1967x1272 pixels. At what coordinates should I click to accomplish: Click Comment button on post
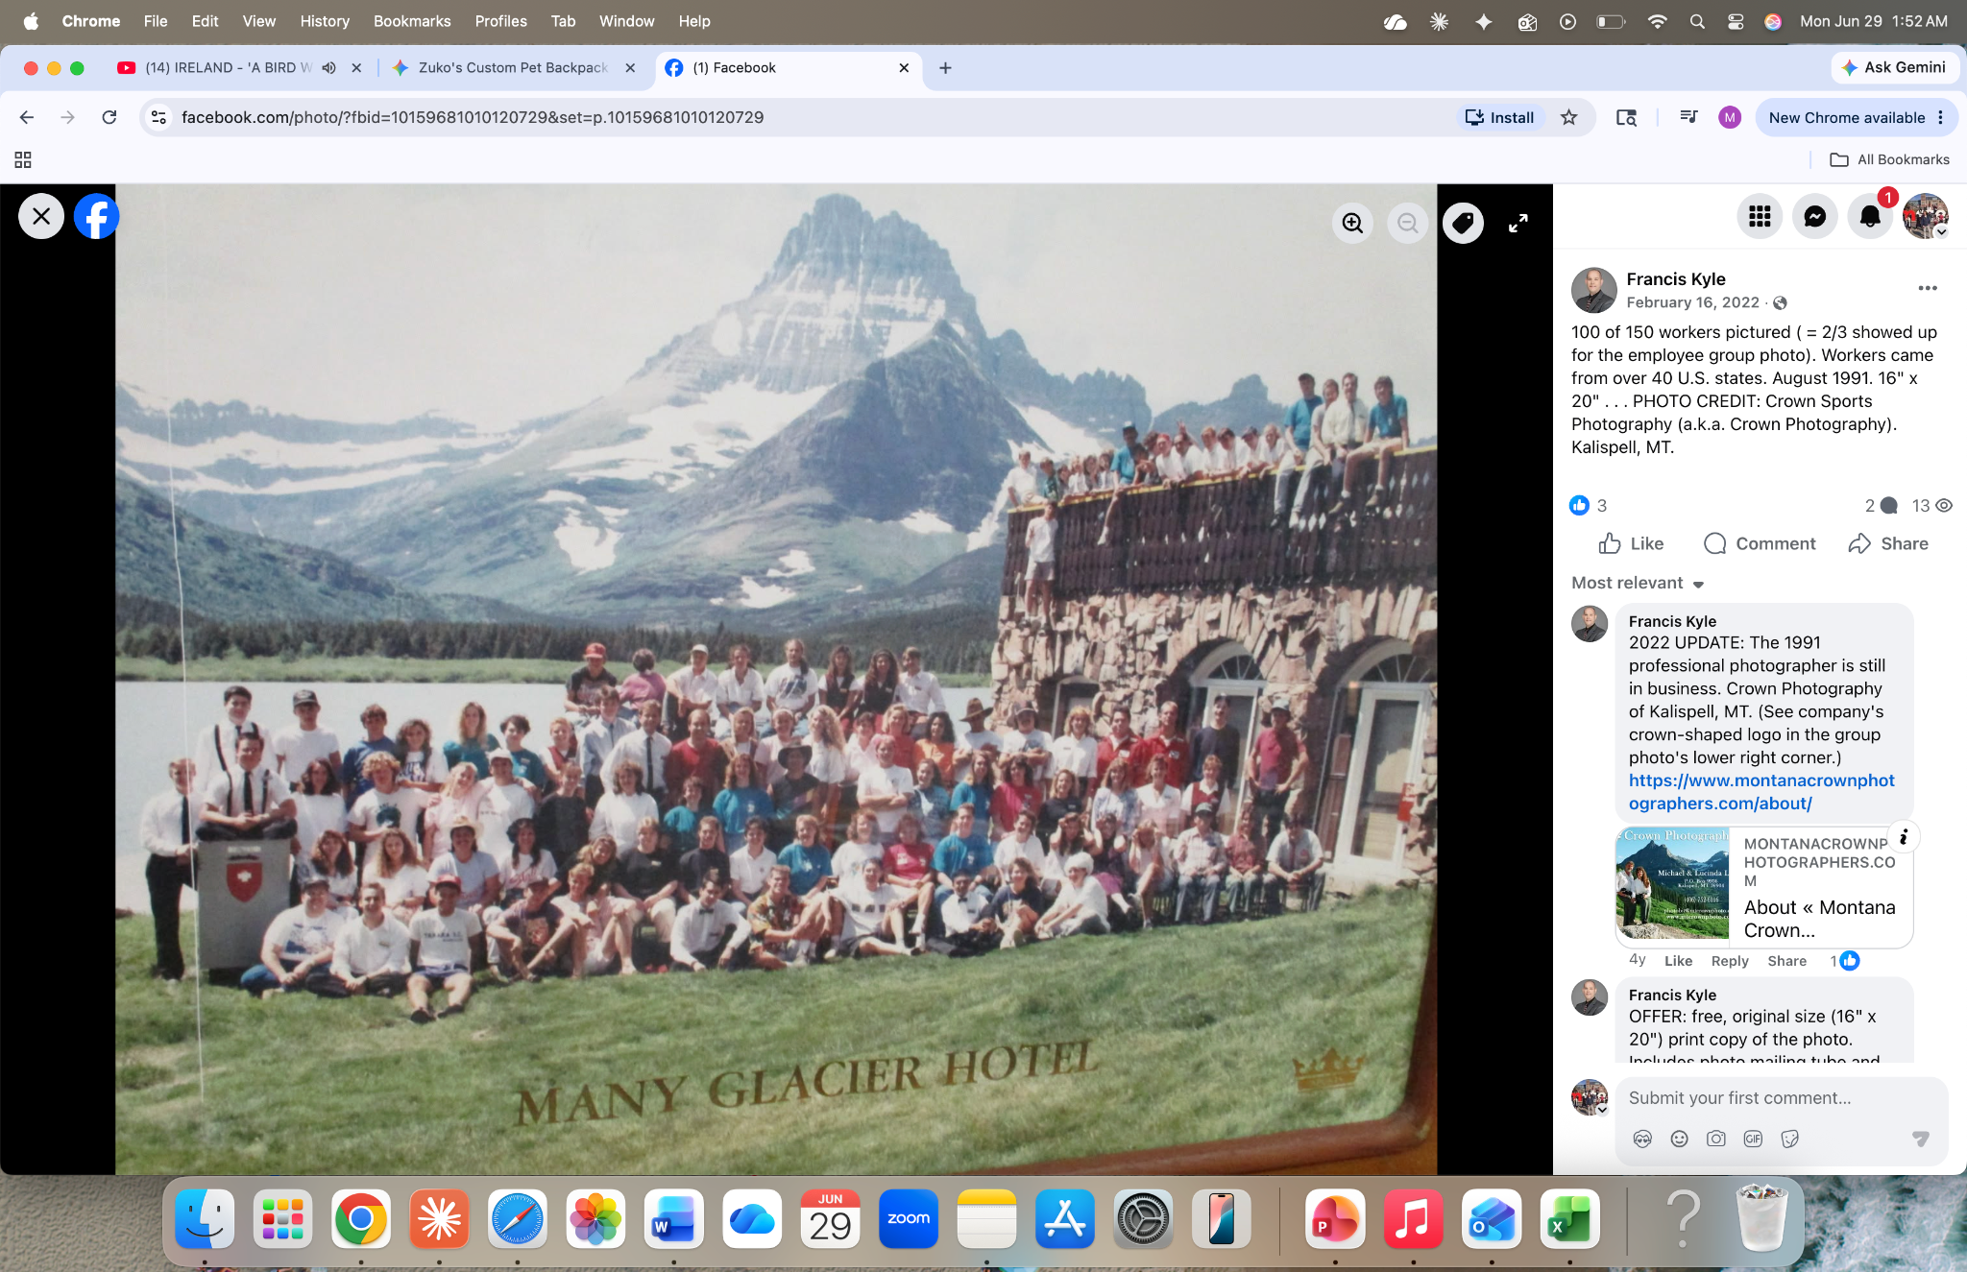point(1760,544)
